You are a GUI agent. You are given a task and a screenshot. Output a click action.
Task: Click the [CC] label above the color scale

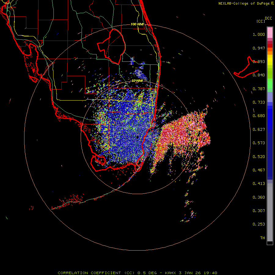261,21
